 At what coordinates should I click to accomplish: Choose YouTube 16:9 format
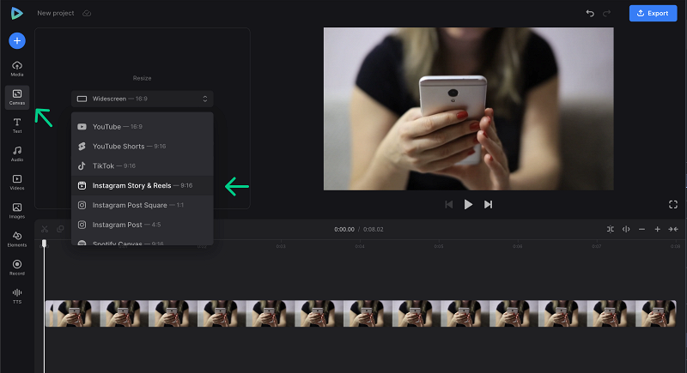point(143,127)
